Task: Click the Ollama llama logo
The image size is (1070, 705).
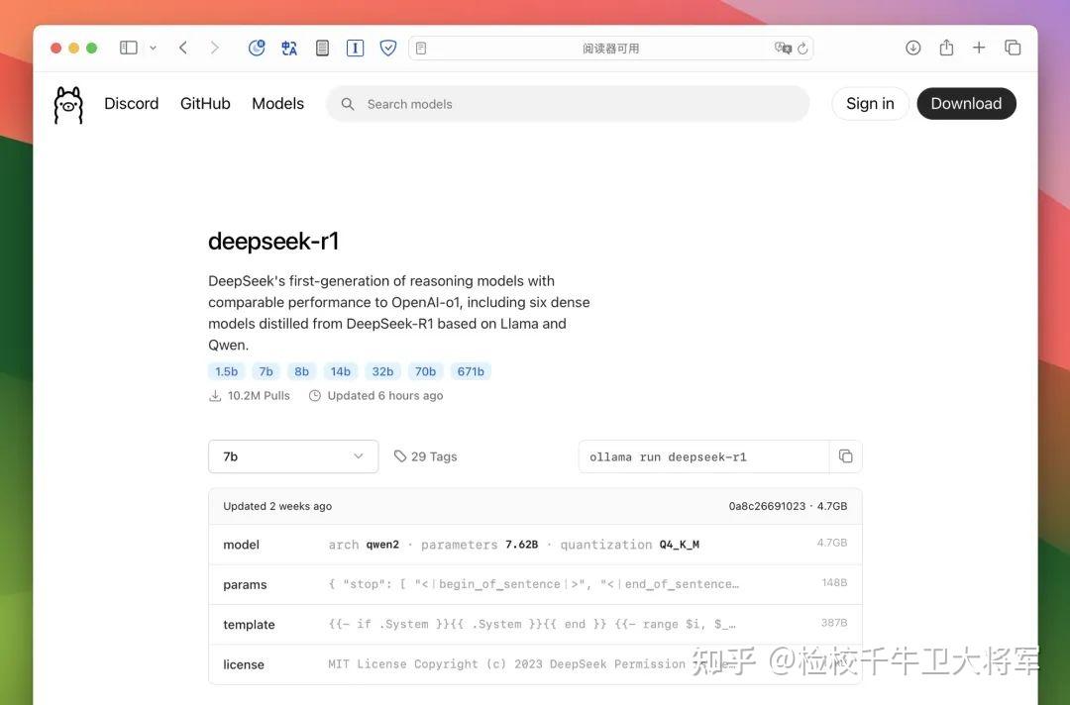Action: (x=67, y=103)
